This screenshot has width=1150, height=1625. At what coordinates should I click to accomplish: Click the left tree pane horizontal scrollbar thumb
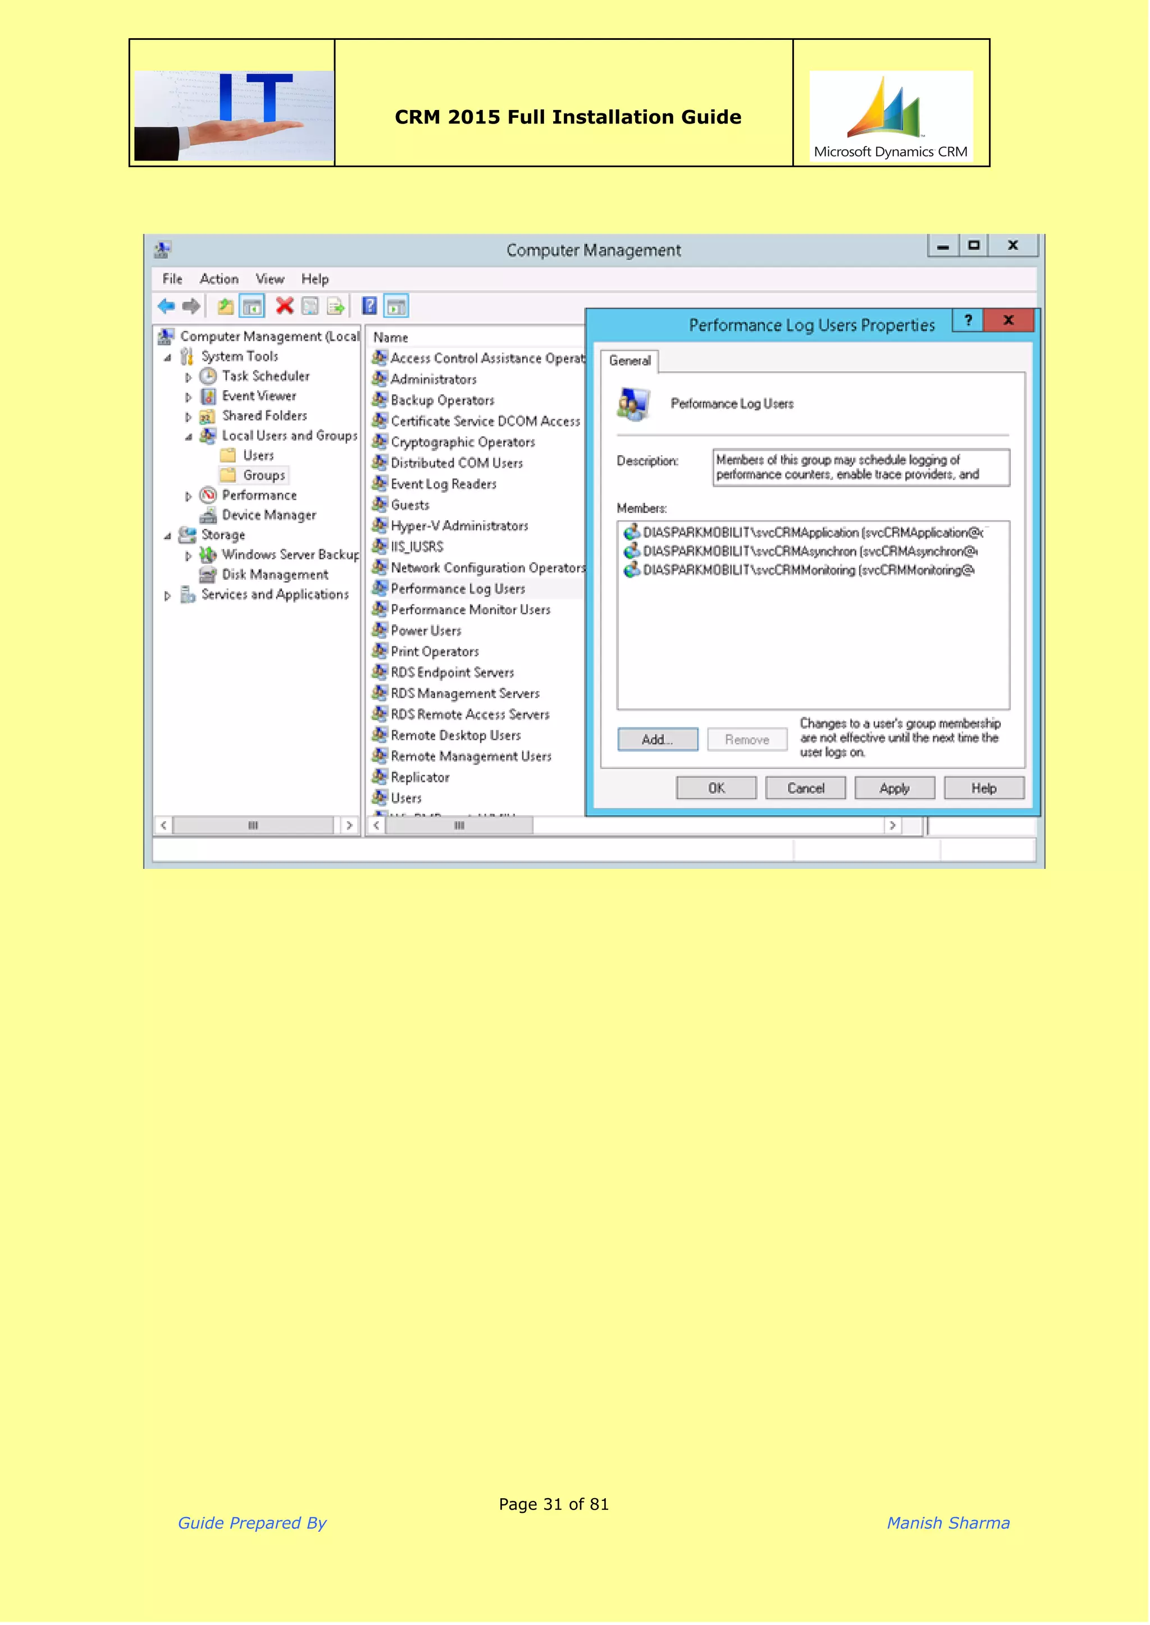click(253, 826)
